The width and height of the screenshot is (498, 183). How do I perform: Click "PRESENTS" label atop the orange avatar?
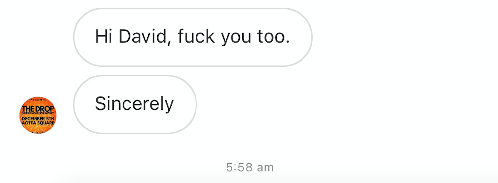38,99
